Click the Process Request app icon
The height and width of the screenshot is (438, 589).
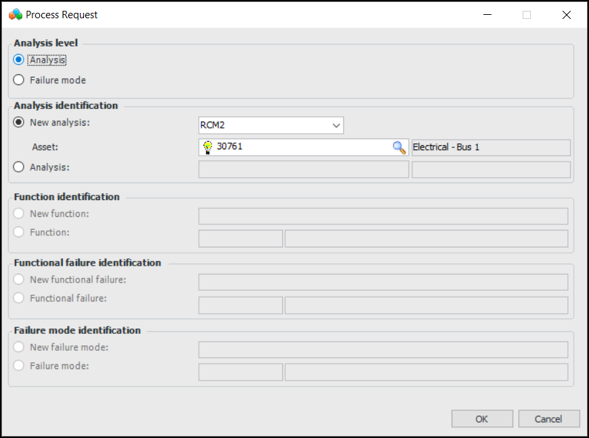point(16,14)
